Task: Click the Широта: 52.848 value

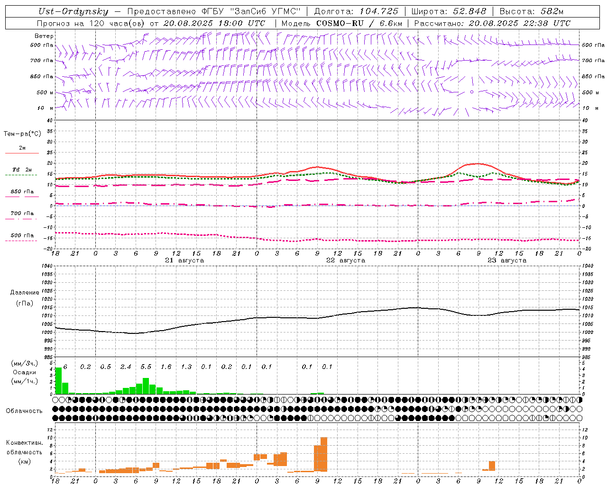Action: pyautogui.click(x=449, y=12)
